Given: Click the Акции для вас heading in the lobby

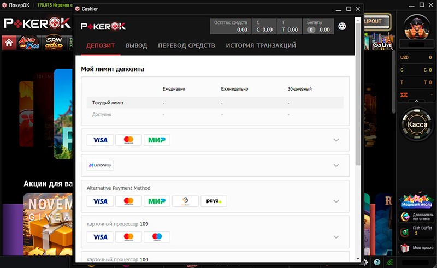Looking at the screenshot, I should pos(48,183).
